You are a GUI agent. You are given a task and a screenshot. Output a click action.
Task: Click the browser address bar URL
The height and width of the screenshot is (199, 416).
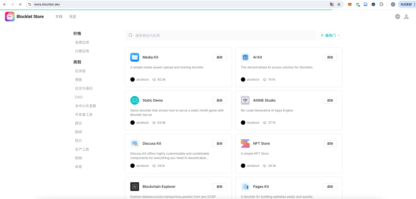(x=47, y=4)
